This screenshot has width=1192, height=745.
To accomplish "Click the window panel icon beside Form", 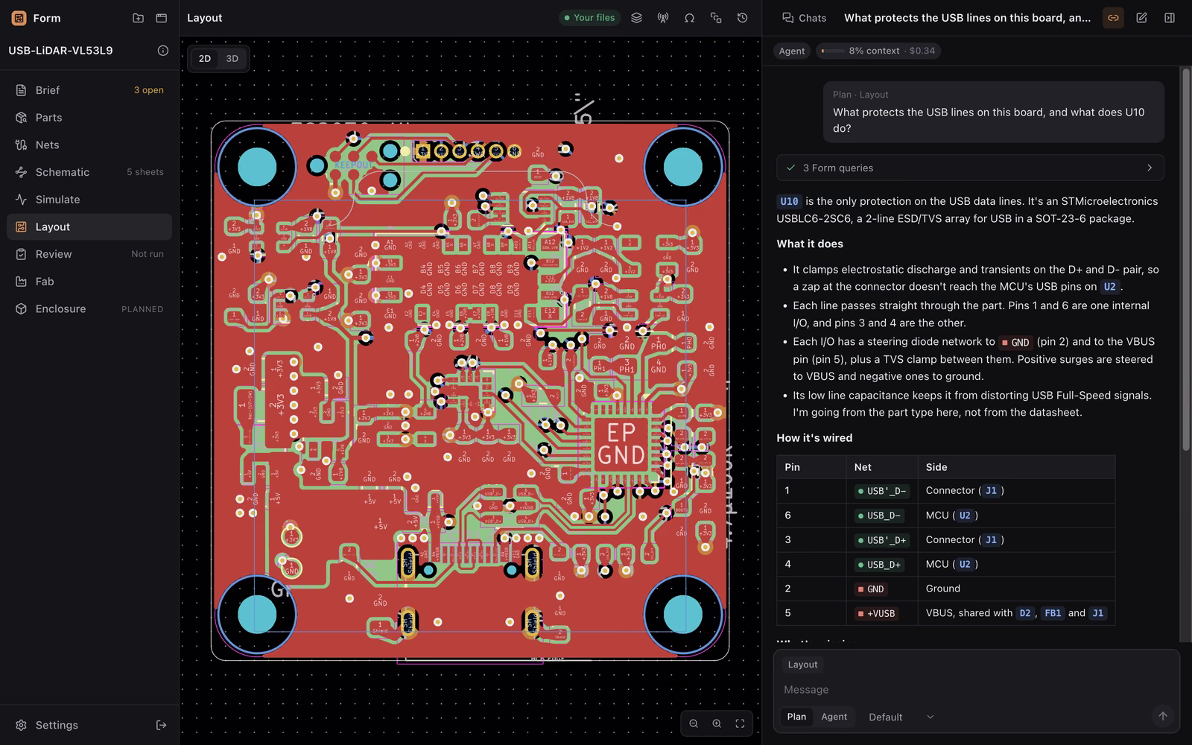I will click(x=161, y=18).
